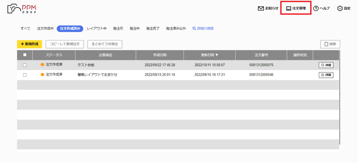Click customer name テスト台紙
The image size is (358, 163).
coord(86,65)
